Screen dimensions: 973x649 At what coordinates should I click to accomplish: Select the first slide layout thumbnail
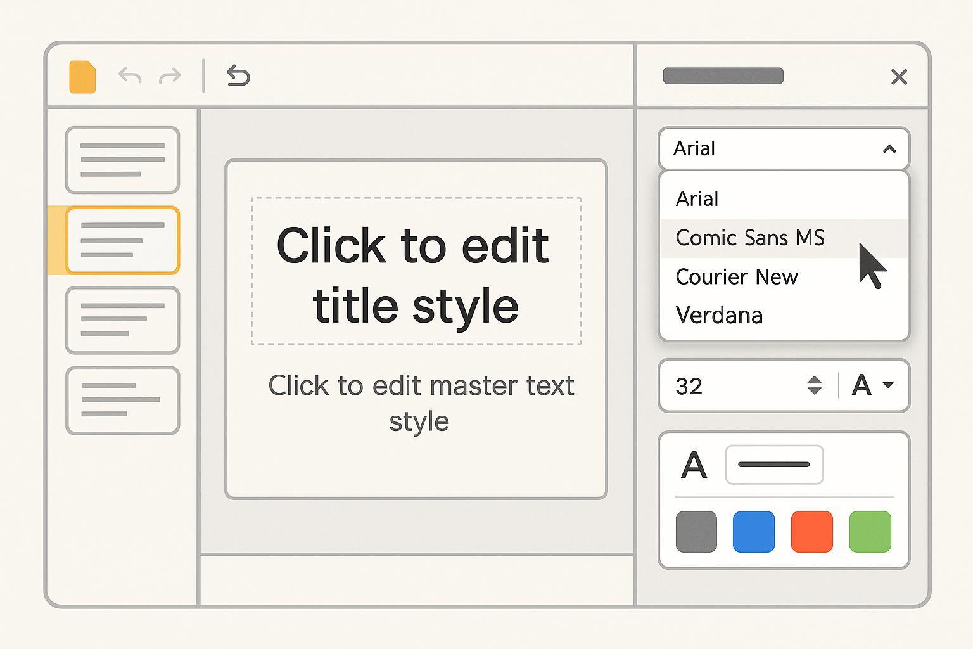pyautogui.click(x=123, y=160)
